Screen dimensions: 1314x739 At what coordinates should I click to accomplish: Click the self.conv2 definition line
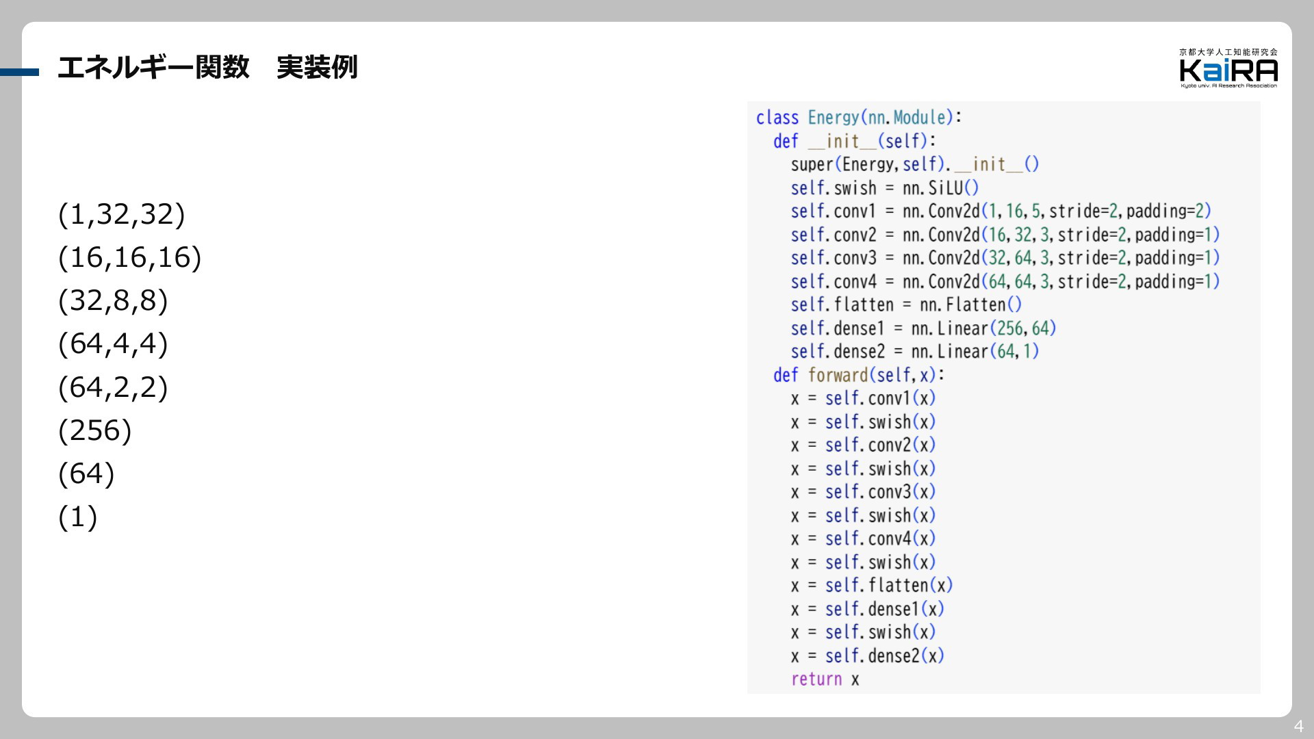1005,235
